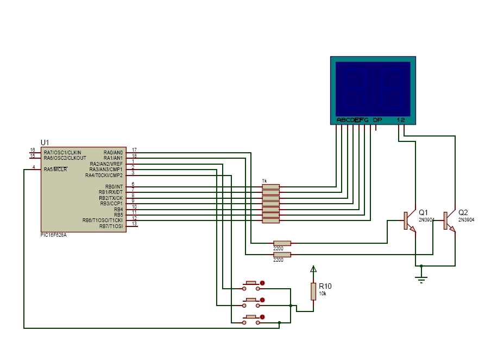Viewport: 485px width, 344px height.
Task: Click the 2N3904 label under Q2
Action: click(x=466, y=220)
